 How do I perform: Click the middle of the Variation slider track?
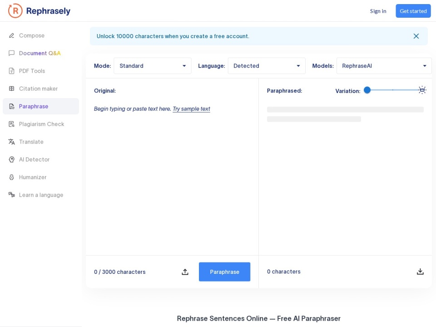(x=392, y=90)
